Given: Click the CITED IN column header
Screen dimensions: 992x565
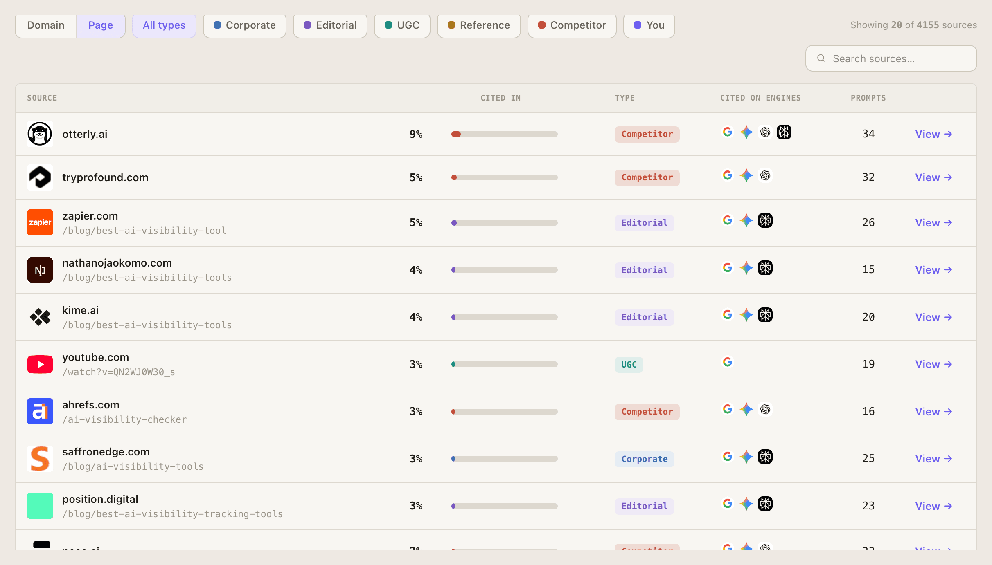Looking at the screenshot, I should (x=501, y=98).
